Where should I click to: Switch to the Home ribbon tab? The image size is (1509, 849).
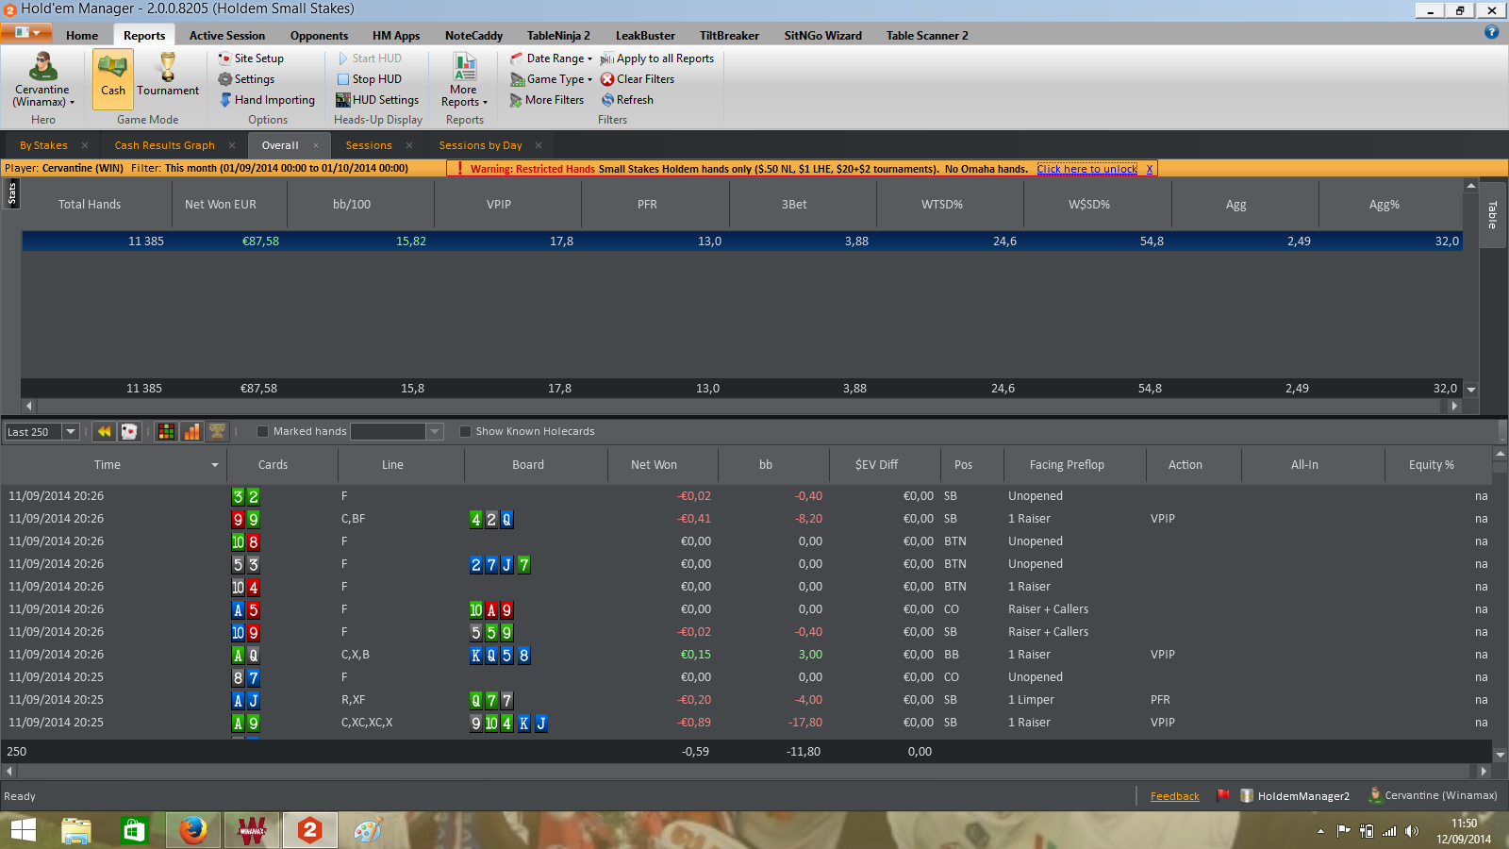click(x=82, y=36)
